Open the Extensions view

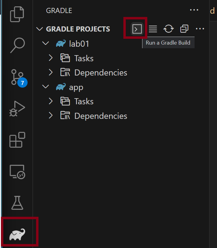point(17,140)
